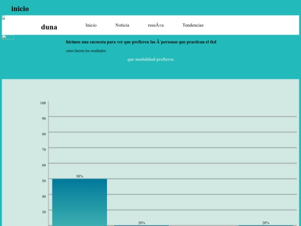Viewport: 301px width, 226px height.
Task: Click the 50% label above the bar
Action: [x=80, y=176]
